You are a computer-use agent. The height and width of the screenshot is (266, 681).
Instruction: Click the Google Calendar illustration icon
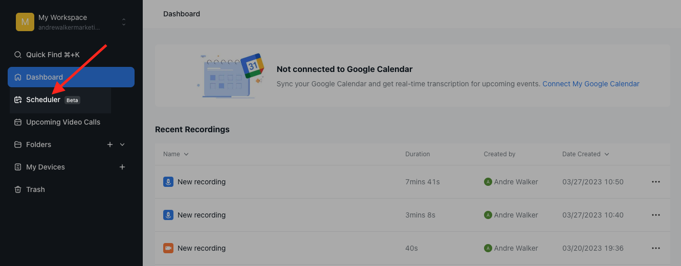click(252, 66)
